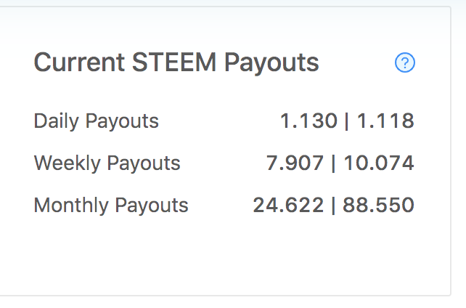This screenshot has width=466, height=308.
Task: Click the separator bar in Daily Payouts row
Action: click(346, 121)
